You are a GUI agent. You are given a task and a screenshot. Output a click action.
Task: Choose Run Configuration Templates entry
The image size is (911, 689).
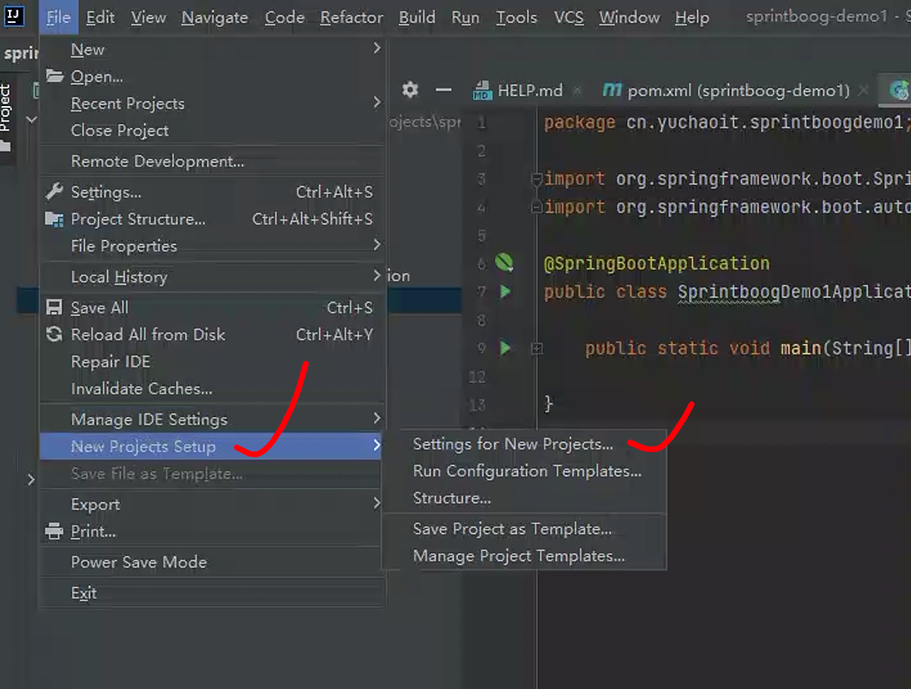point(527,471)
